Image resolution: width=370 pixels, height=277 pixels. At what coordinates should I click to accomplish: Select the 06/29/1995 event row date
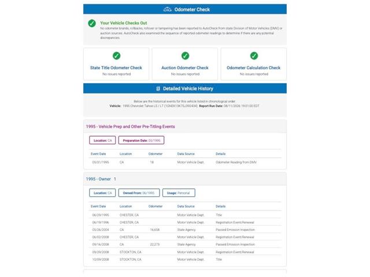tap(101, 215)
